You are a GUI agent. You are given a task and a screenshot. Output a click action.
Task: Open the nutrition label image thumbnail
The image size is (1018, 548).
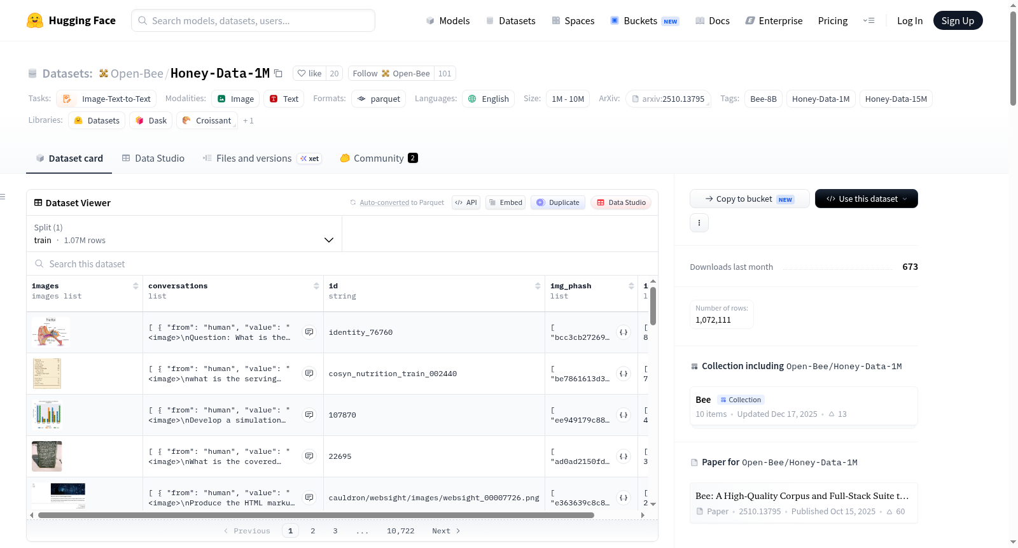[x=47, y=374]
